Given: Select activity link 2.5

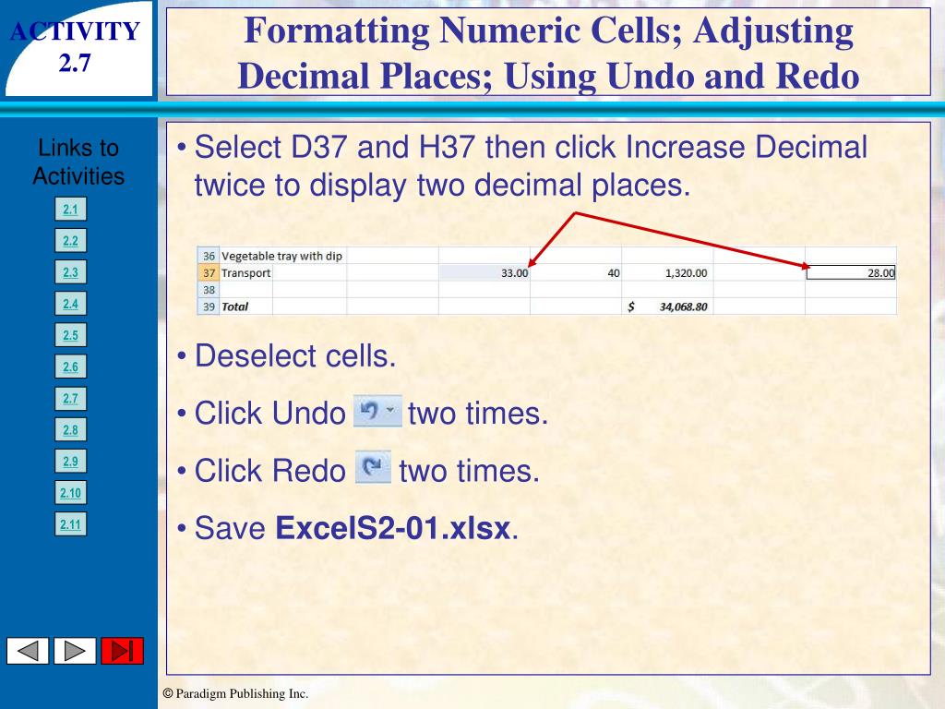Looking at the screenshot, I should coord(70,335).
